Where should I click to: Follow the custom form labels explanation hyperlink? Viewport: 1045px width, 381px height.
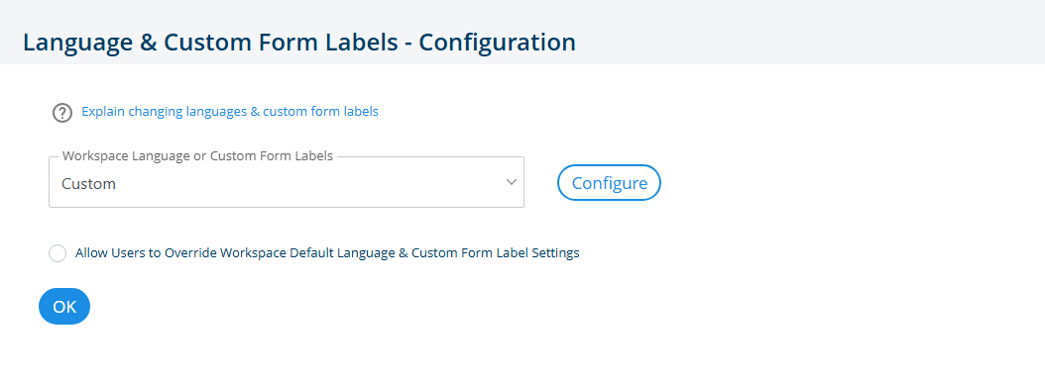tap(230, 112)
